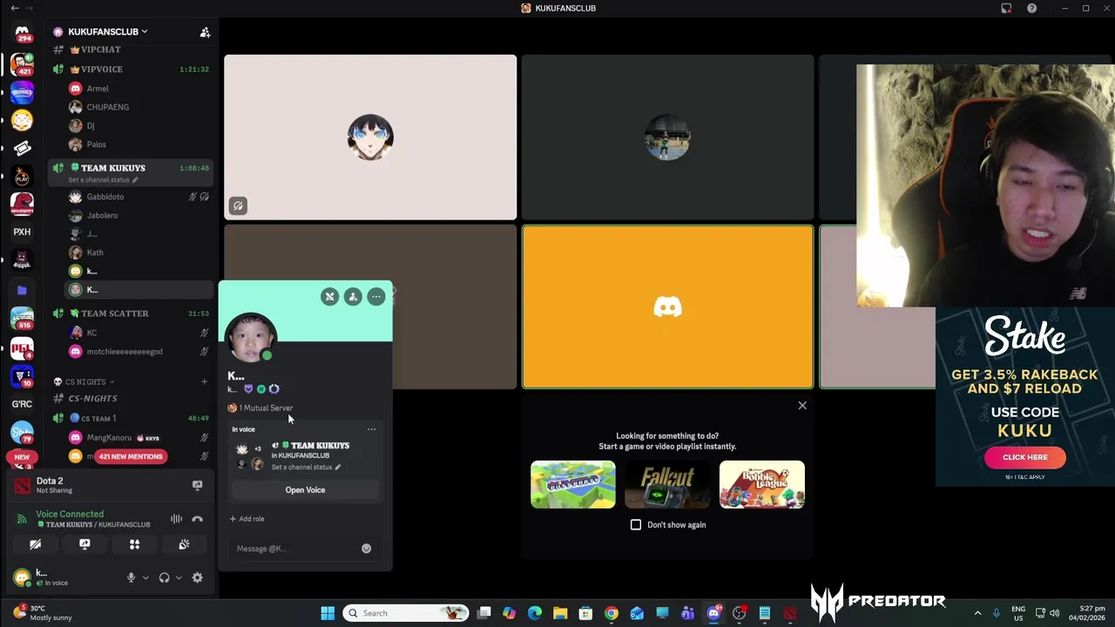This screenshot has height=627, width=1115.
Task: Invite people to server icon
Action: [205, 32]
